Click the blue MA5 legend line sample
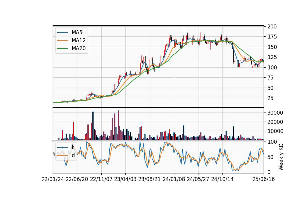 62,32
